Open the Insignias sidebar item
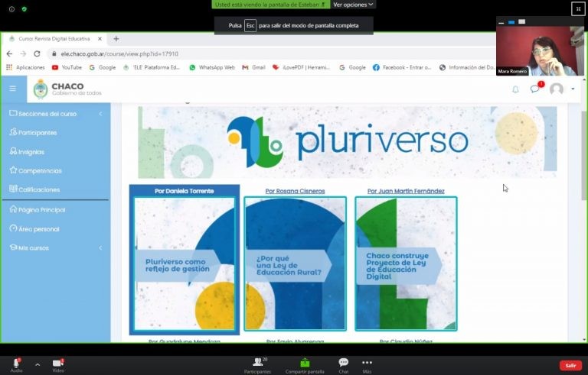This screenshot has height=375, width=588. (31, 152)
